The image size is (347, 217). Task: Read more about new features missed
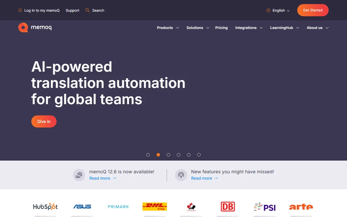(201, 178)
